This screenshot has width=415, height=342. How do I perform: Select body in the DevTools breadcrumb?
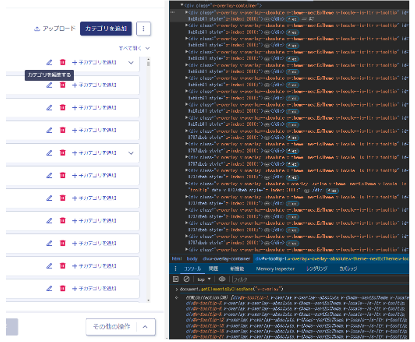point(192,259)
